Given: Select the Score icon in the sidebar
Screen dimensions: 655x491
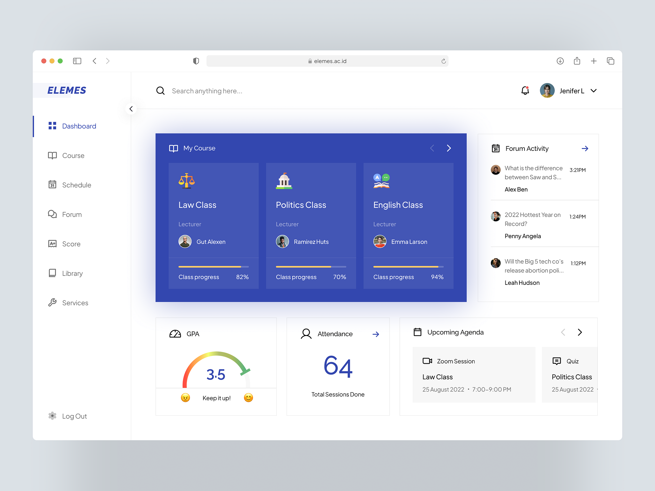Looking at the screenshot, I should (52, 244).
